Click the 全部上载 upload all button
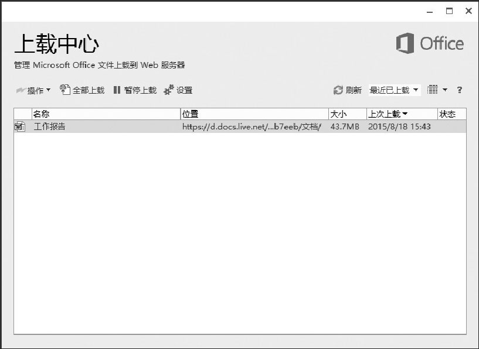This screenshot has width=479, height=349. 82,90
